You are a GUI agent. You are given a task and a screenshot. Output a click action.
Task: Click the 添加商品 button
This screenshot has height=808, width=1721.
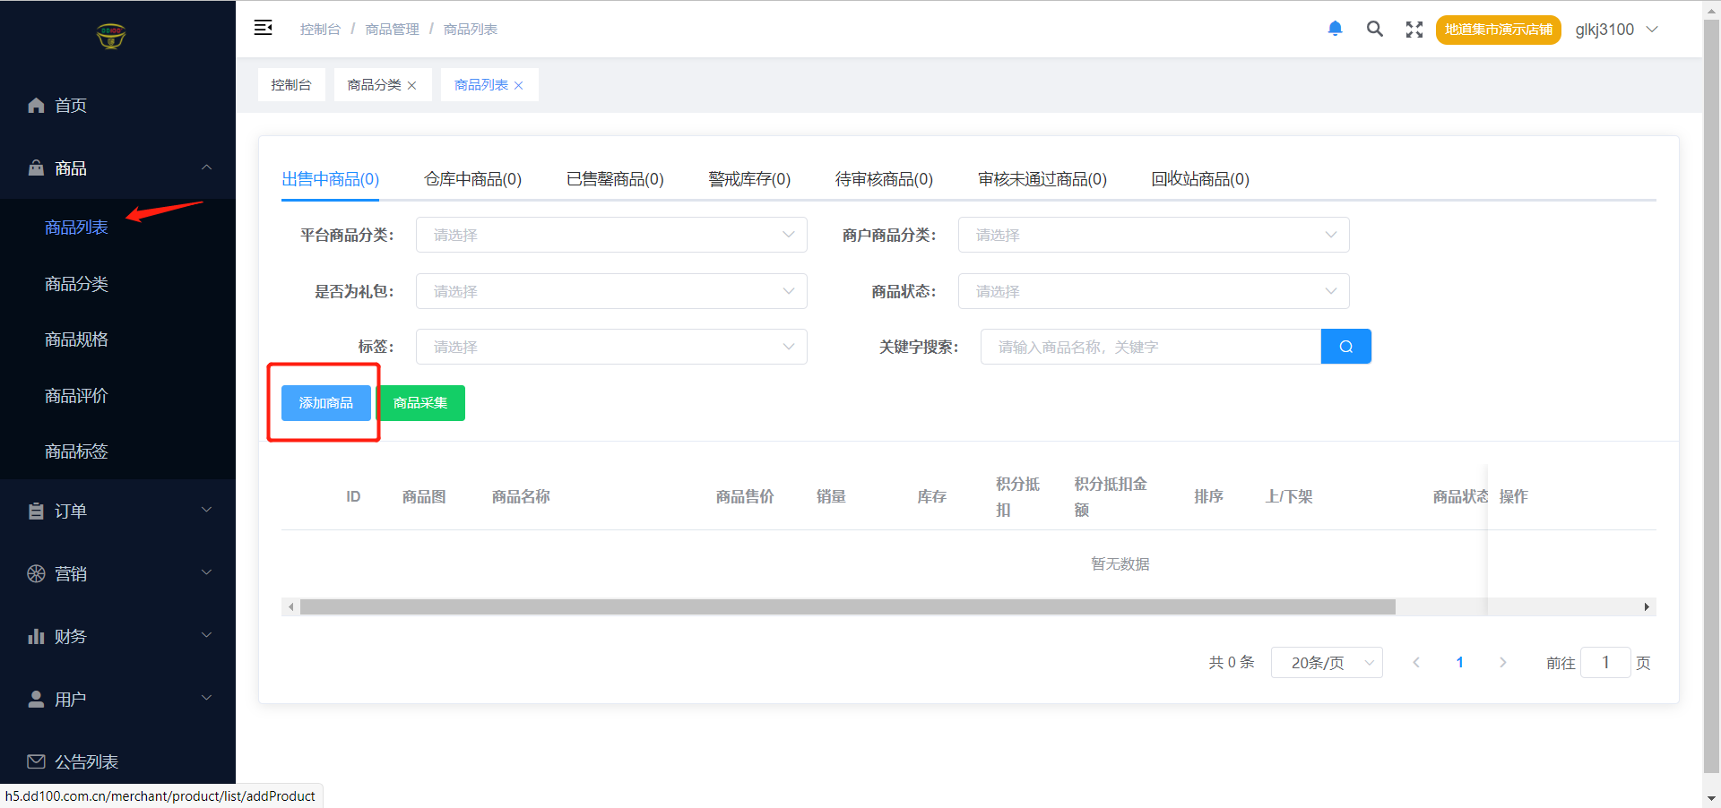325,402
